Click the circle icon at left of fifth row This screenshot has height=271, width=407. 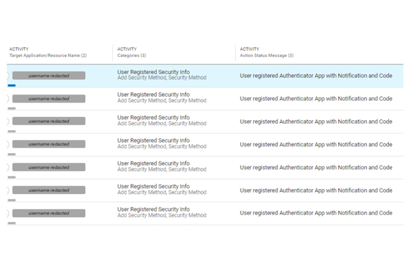[x=8, y=168]
